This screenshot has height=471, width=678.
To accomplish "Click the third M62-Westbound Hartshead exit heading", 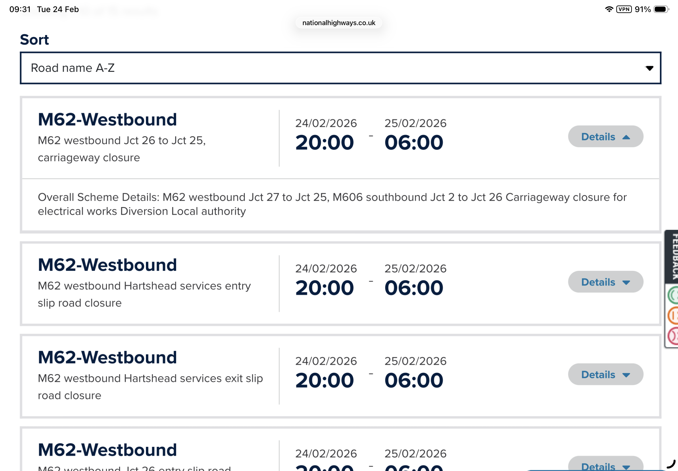I will tap(107, 357).
